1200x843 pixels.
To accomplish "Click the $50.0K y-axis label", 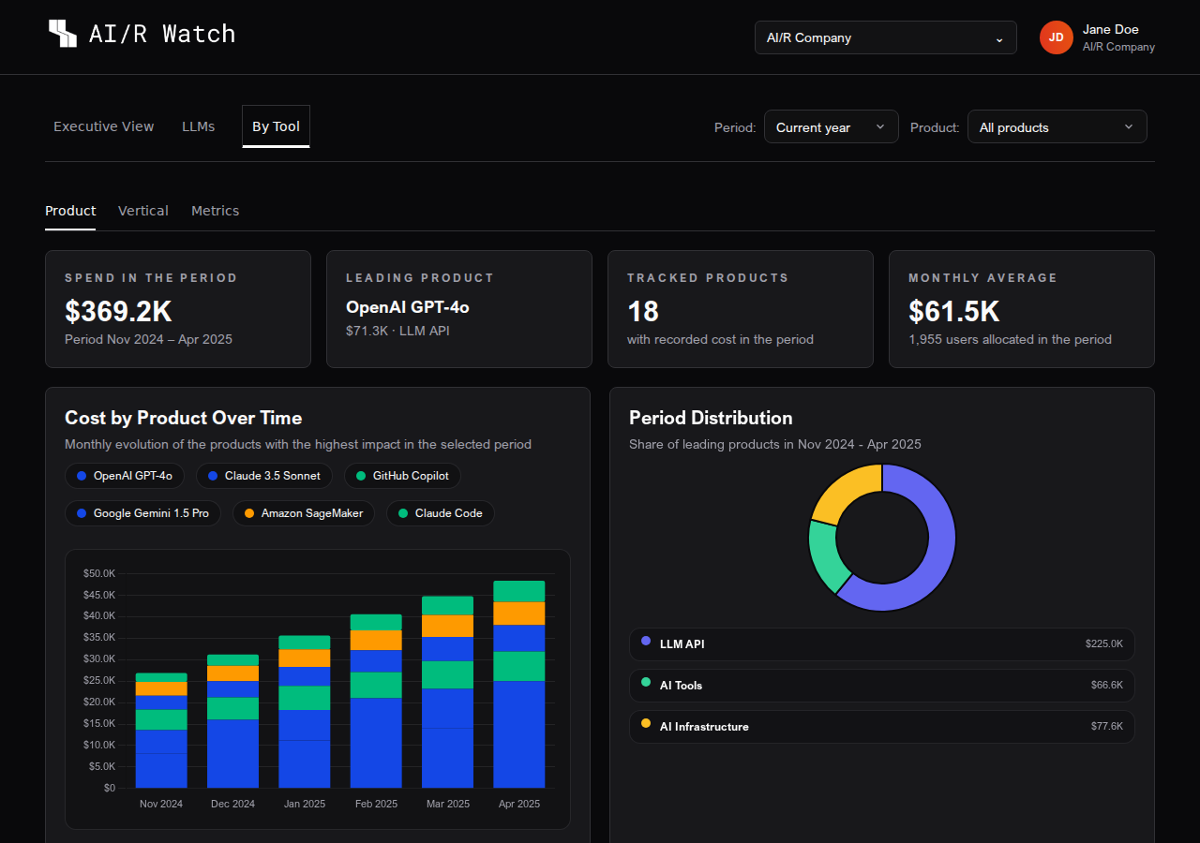I will 99,573.
